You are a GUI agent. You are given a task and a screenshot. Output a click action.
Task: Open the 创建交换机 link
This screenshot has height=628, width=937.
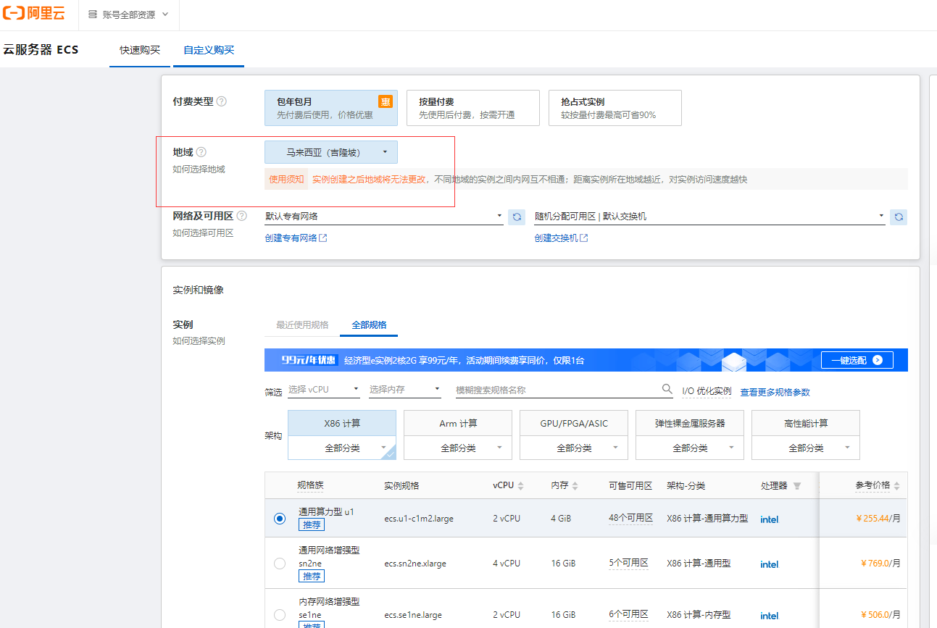561,238
